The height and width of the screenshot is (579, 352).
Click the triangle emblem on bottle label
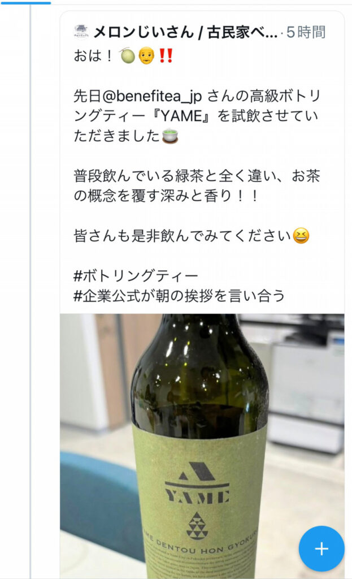coord(197,525)
